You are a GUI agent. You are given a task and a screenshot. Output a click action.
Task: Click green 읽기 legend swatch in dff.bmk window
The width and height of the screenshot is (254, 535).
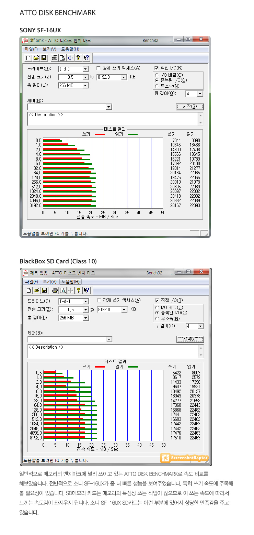pyautogui.click(x=132, y=134)
